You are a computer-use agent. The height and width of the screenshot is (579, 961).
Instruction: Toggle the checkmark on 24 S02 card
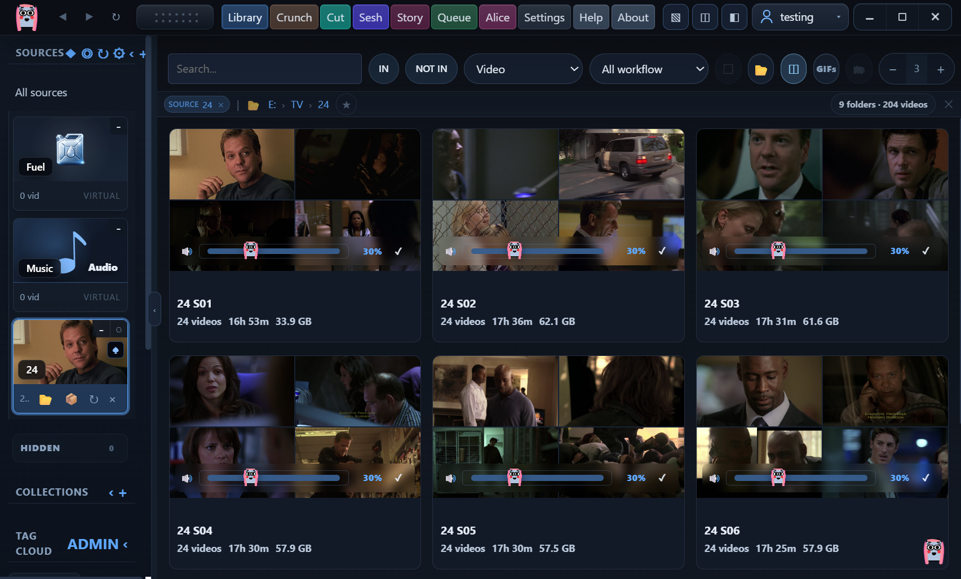click(662, 251)
